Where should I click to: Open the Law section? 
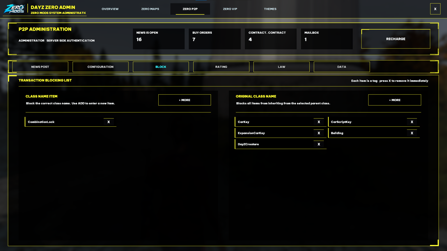pos(281,67)
